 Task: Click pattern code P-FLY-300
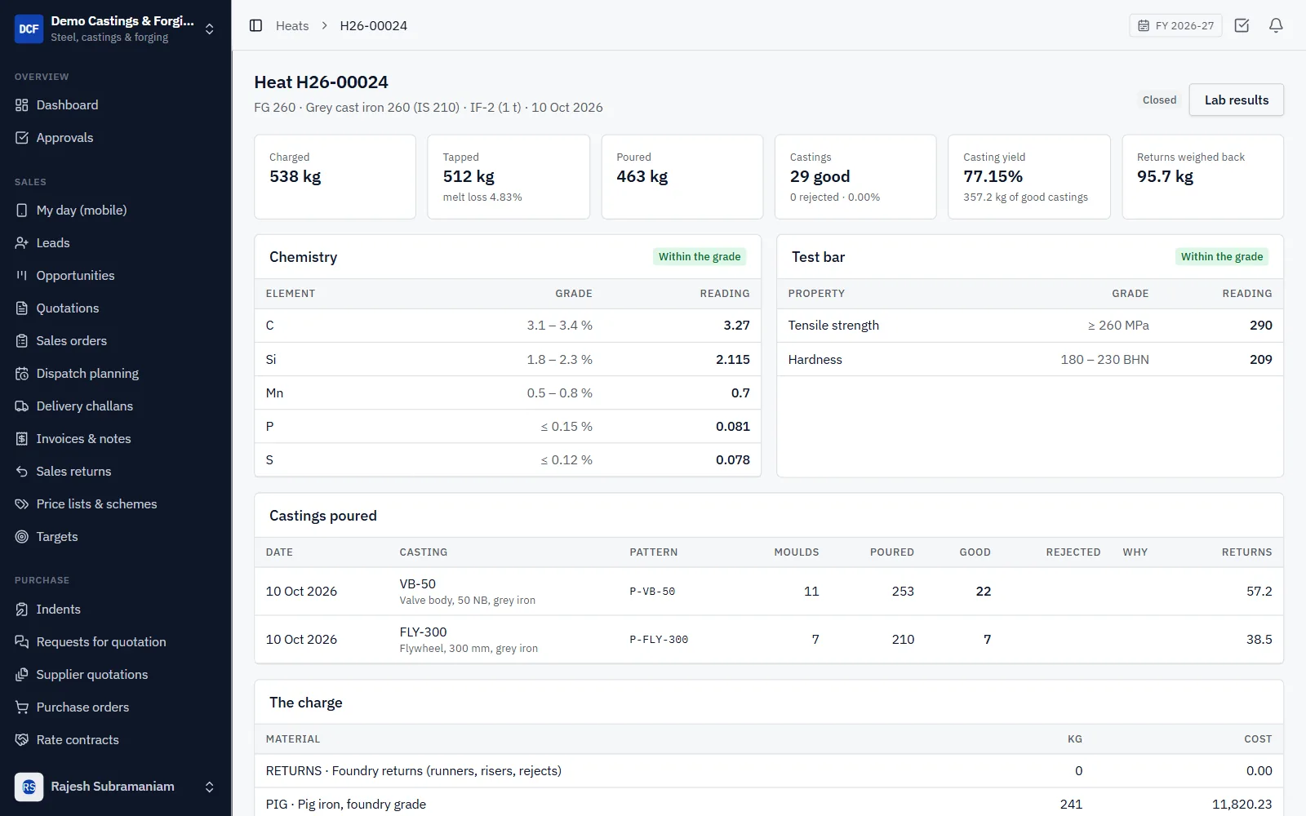click(x=659, y=640)
